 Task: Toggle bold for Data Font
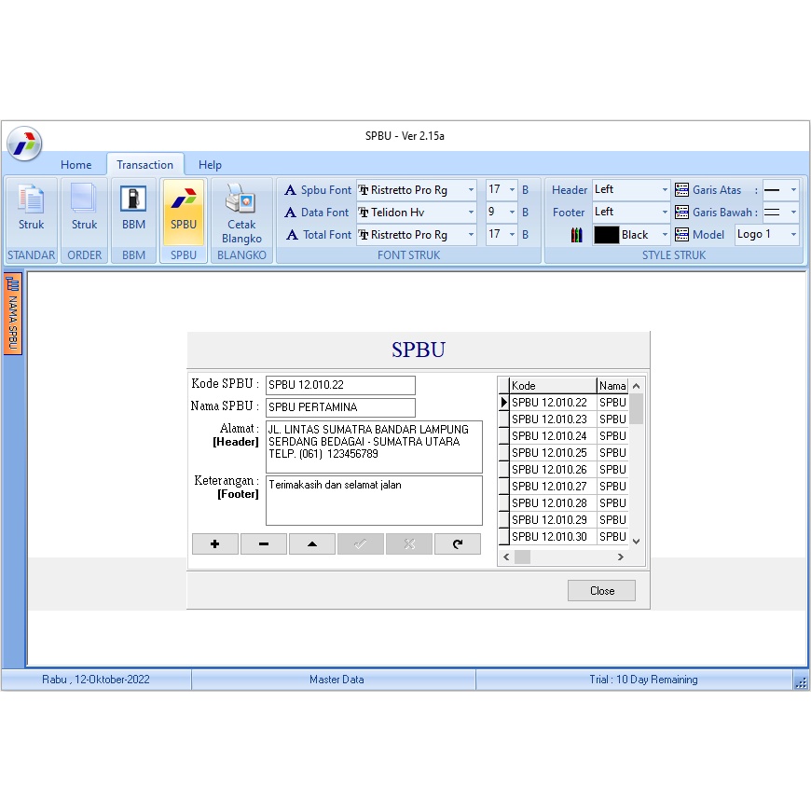(x=526, y=212)
